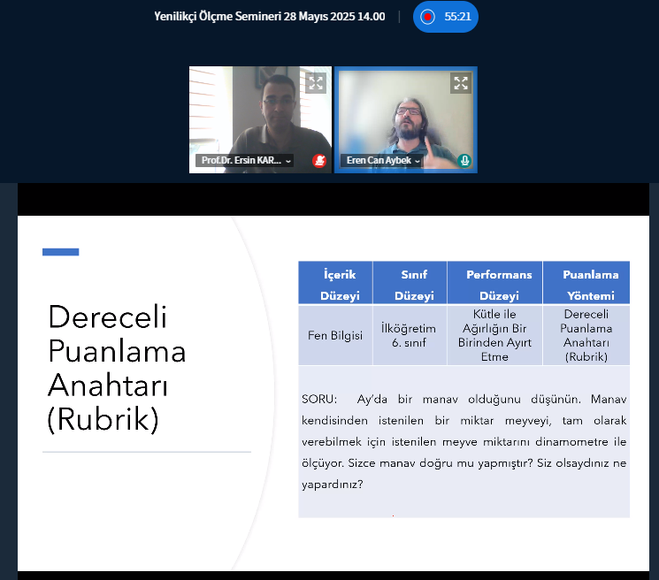Screen dimensions: 659x580
Task: Click the Kütle ile Ağırlığın table cell
Action: [495, 335]
